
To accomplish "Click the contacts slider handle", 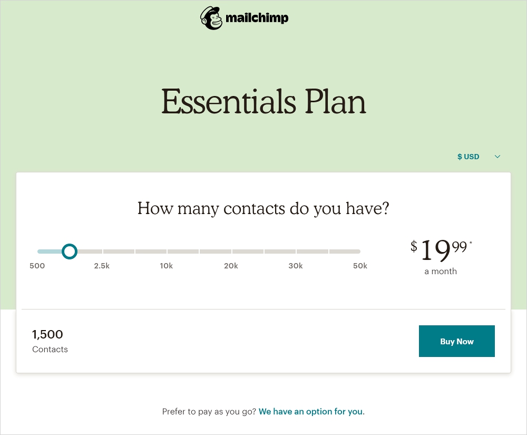I will (70, 252).
